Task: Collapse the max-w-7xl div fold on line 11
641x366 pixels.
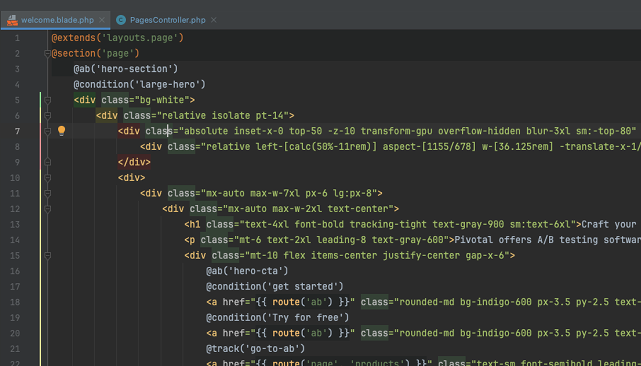Action: coord(48,194)
